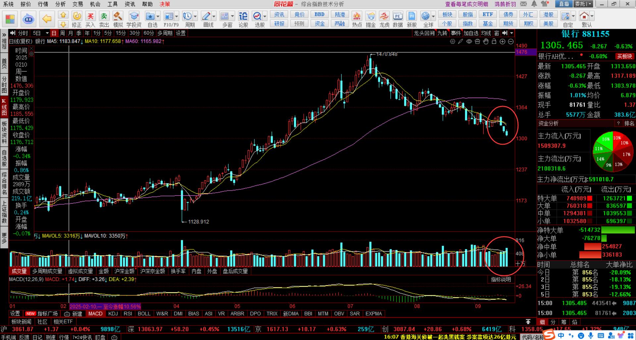Click the 资金分析 pie chart
The width and height of the screenshot is (636, 340).
613,152
